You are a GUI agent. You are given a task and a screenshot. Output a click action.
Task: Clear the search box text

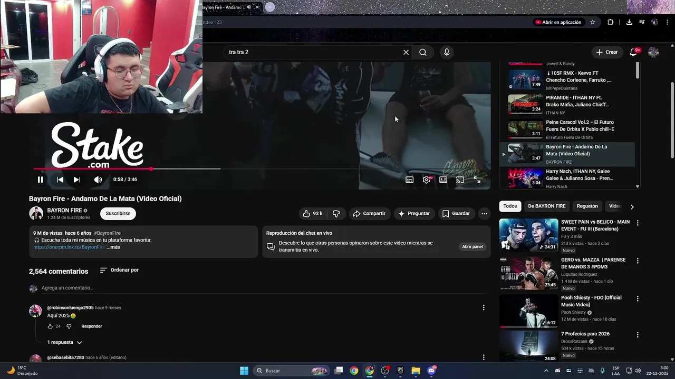[x=406, y=52]
